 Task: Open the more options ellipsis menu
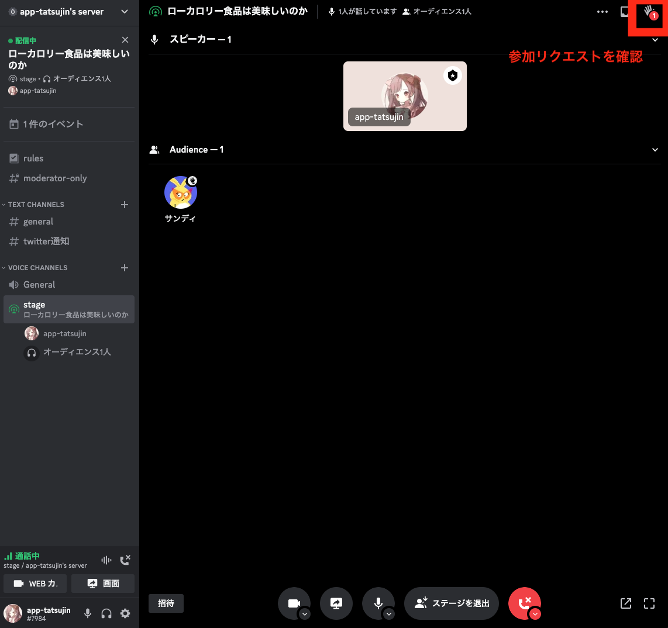pyautogui.click(x=602, y=11)
